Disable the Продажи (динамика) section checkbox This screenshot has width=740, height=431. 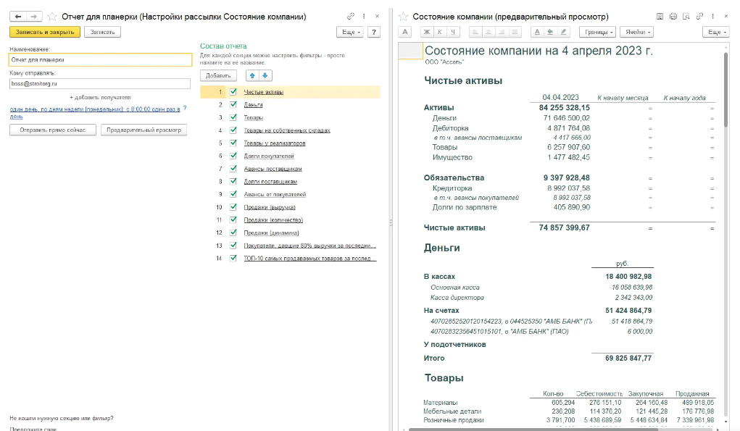coord(233,233)
